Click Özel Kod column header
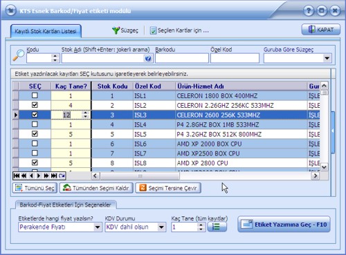Screen dimensions: 346x255 [154, 86]
